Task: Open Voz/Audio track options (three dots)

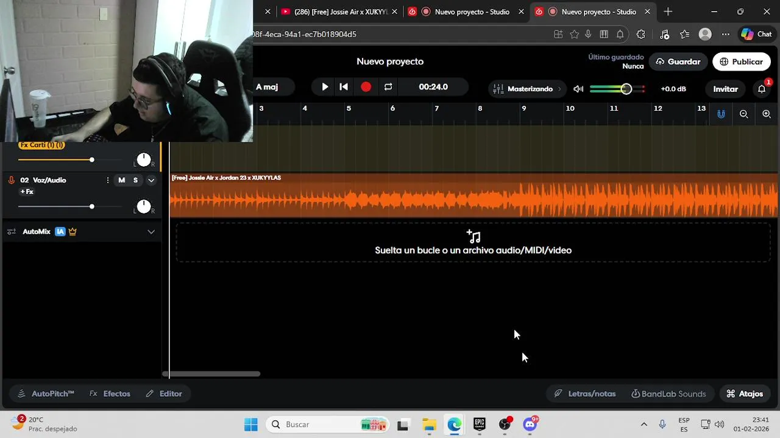Action: click(x=108, y=180)
